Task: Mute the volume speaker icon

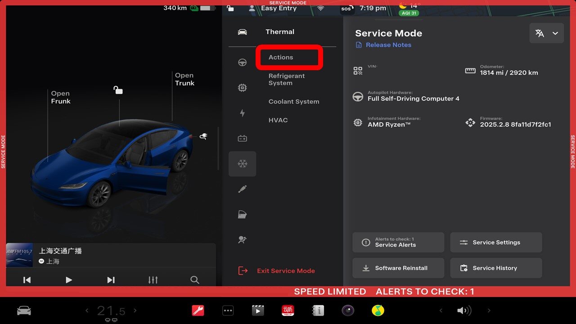Action: pos(464,310)
